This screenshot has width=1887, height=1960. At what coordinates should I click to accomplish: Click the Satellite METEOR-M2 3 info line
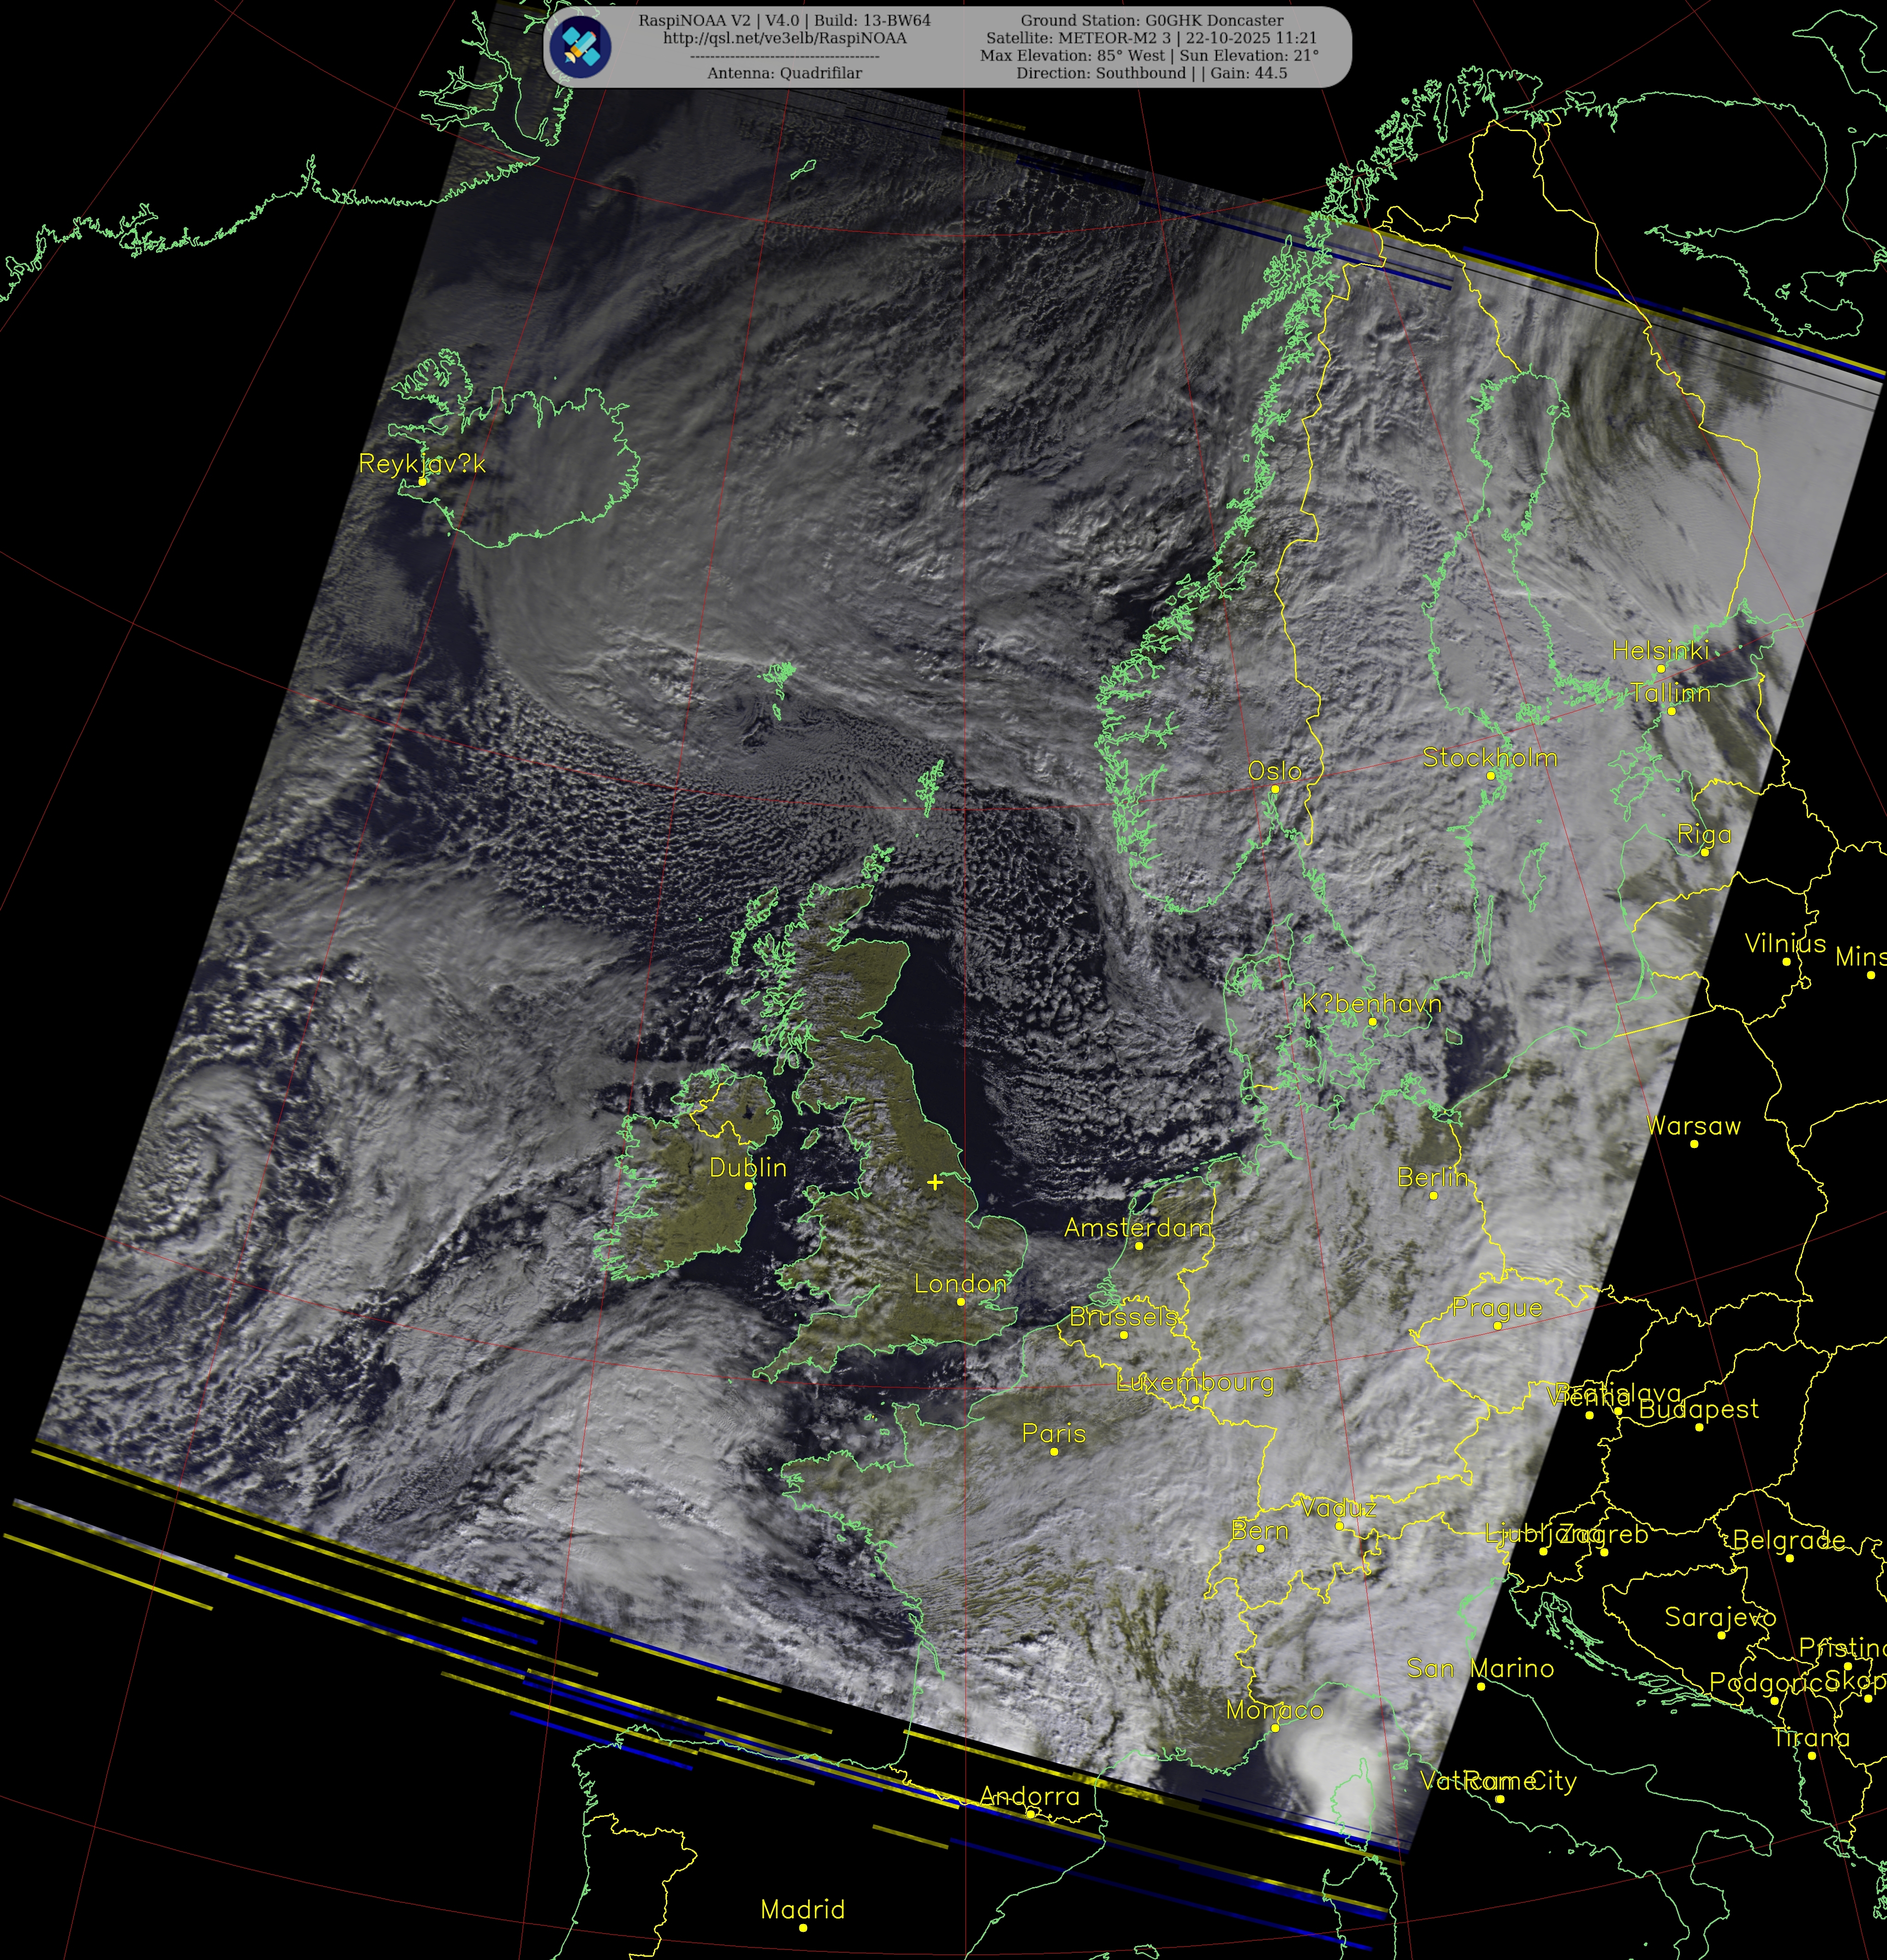pyautogui.click(x=1151, y=38)
